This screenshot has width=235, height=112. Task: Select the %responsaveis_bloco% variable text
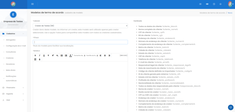pos(190,86)
